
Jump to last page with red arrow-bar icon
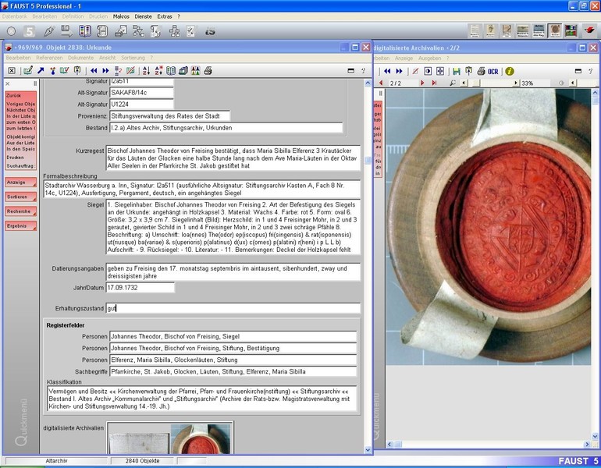[x=434, y=83]
